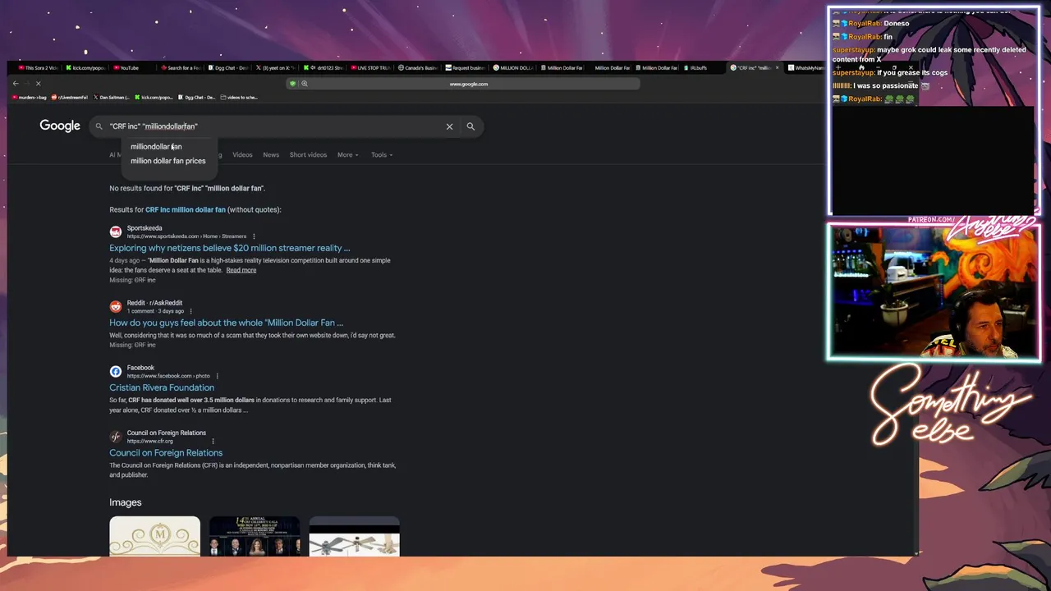Stop the page from loading
Viewport: 1051px width, 591px height.
click(38, 83)
